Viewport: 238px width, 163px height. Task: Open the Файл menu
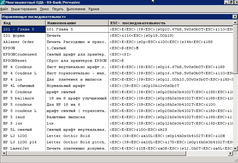pos(4,9)
